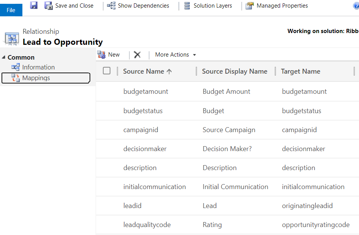Click the Source Display Name column header

point(235,71)
